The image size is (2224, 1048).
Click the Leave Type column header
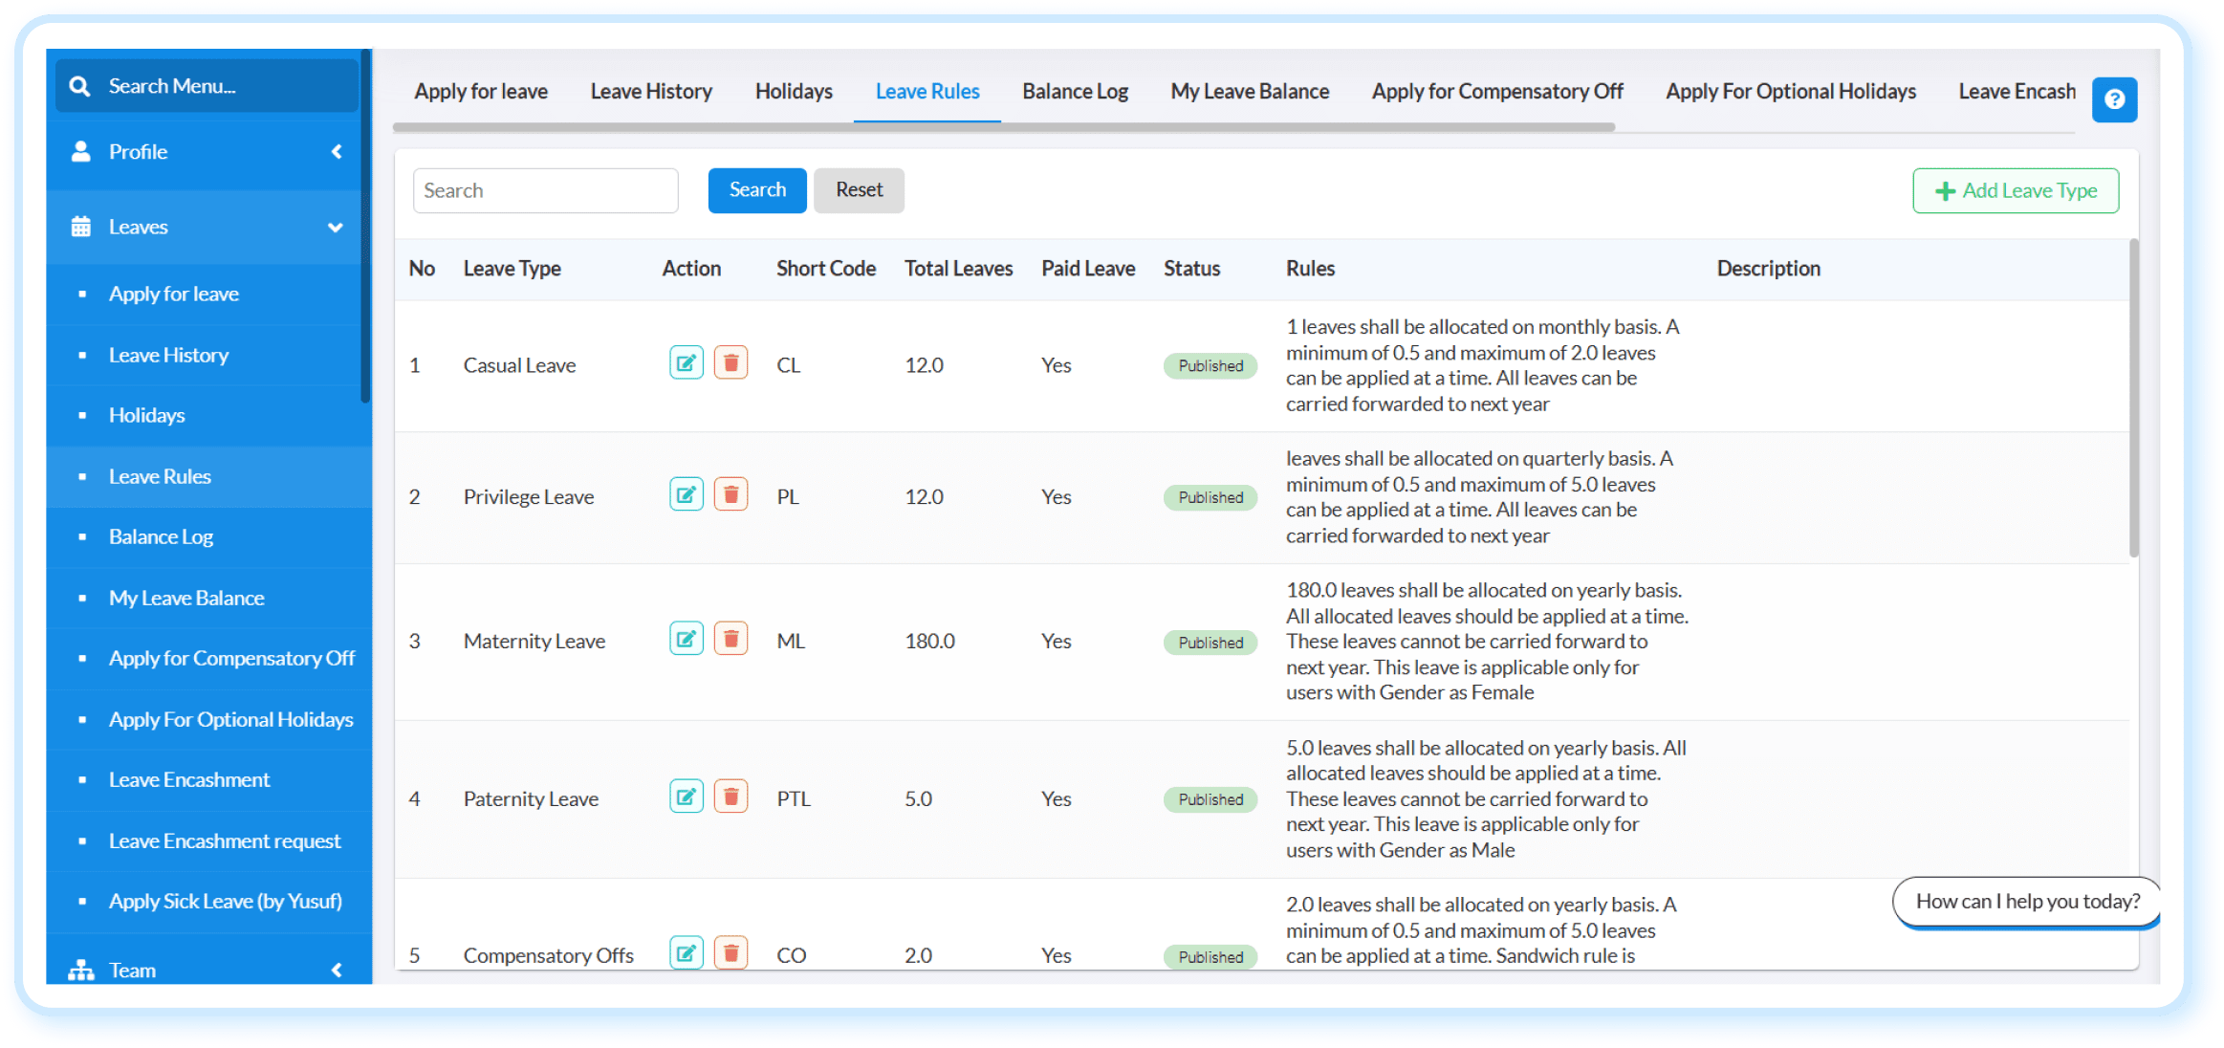(512, 269)
